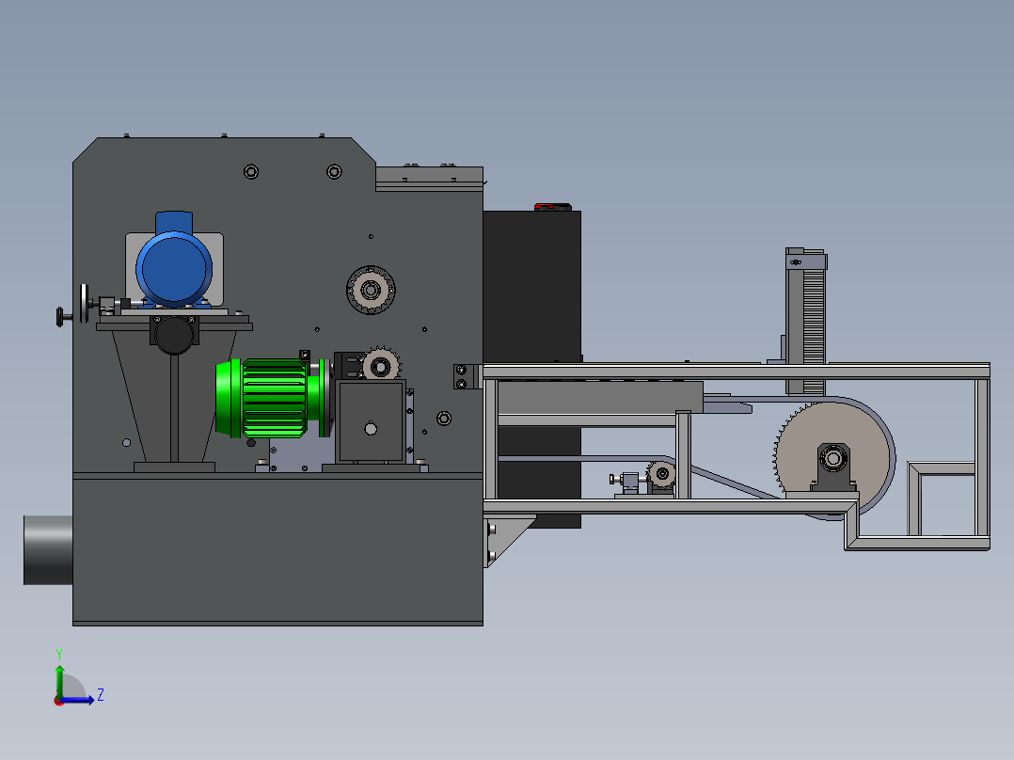The width and height of the screenshot is (1014, 760).
Task: Select the tapered pedestal under blue motor
Action: click(174, 398)
